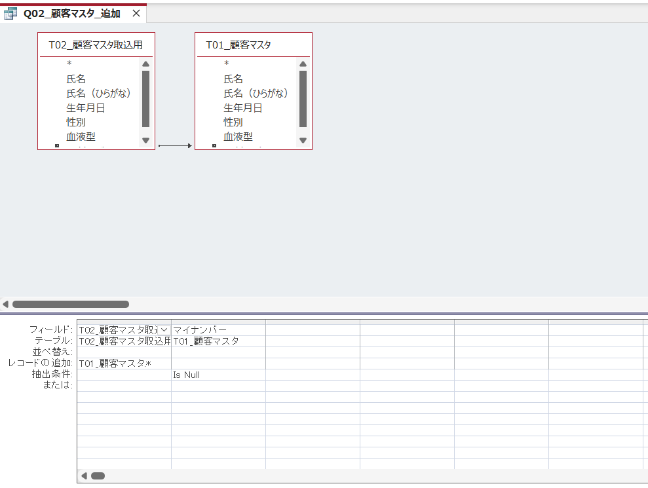The image size is (648, 488).
Task: Click the right arrow of the upper pane scrollbar
Action: (643, 303)
